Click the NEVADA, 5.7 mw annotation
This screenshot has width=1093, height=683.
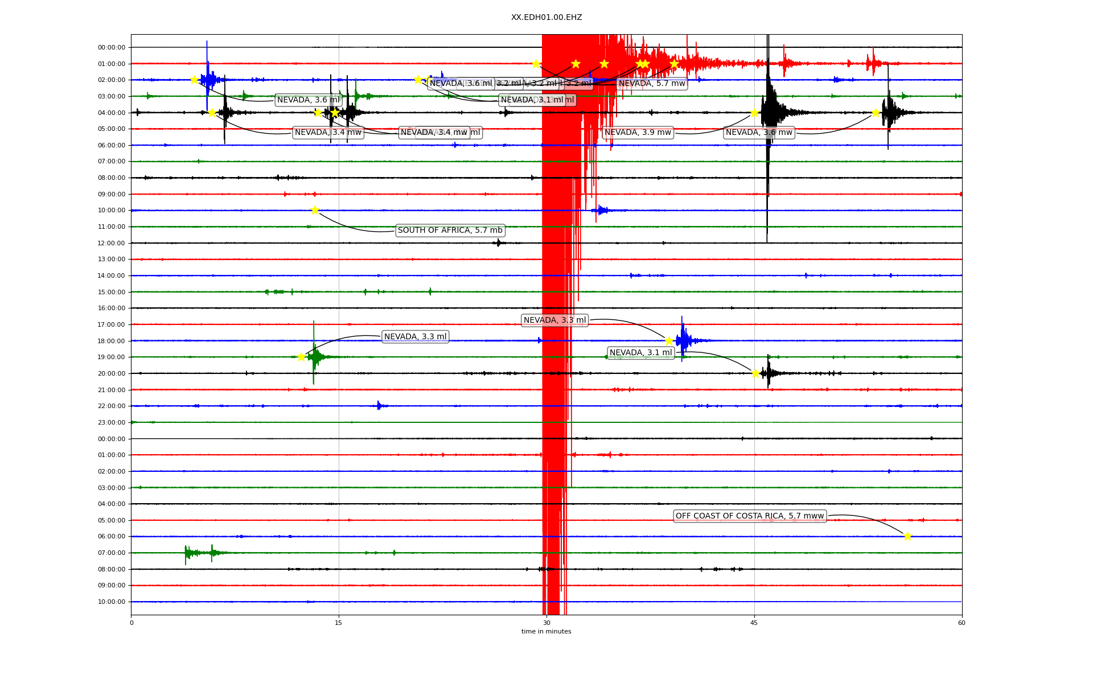click(x=652, y=84)
